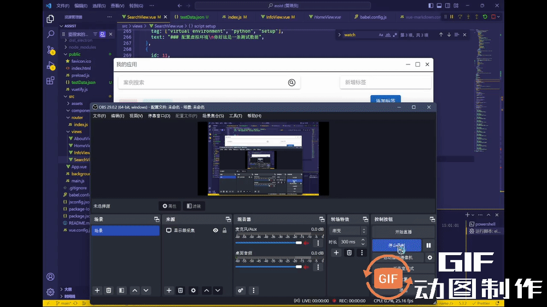Mute the 麦克风/Aux audio channel
The height and width of the screenshot is (307, 547).
tap(307, 243)
